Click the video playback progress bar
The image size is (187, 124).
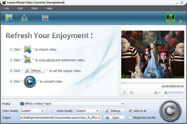pos(153,83)
